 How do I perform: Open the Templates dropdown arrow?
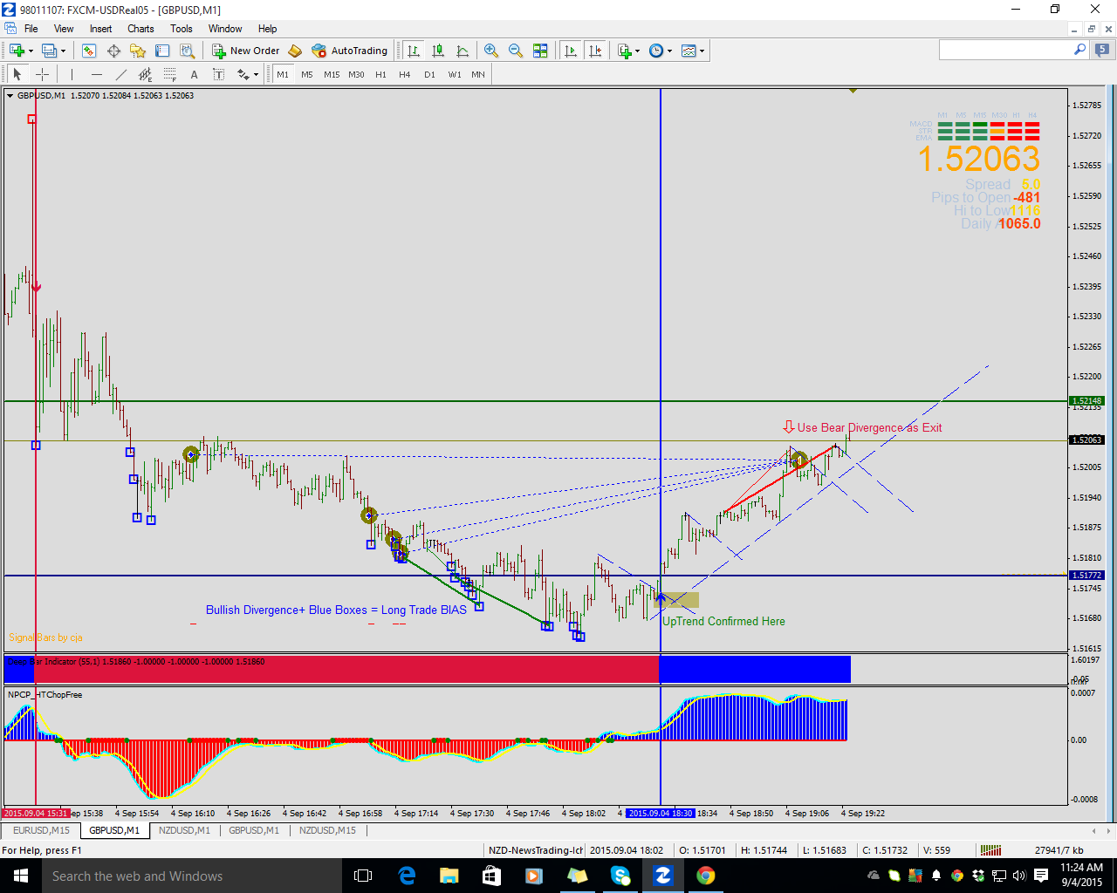click(702, 51)
